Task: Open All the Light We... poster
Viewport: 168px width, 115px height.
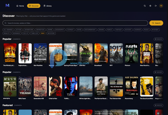Action: (x=86, y=86)
